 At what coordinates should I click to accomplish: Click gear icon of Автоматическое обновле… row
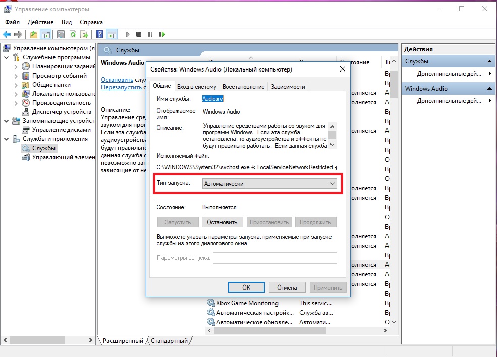pos(211,322)
